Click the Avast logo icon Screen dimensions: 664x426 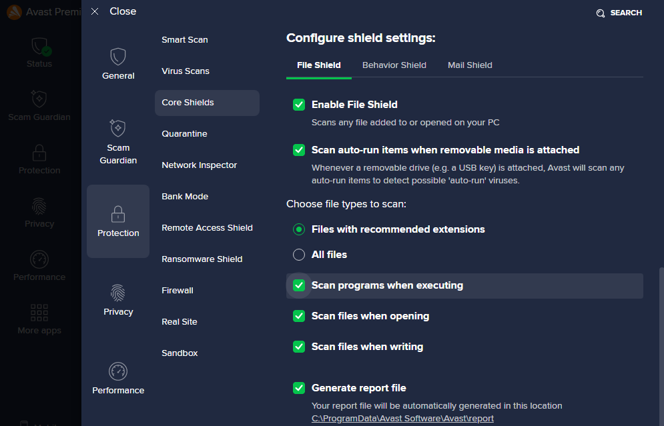click(13, 12)
